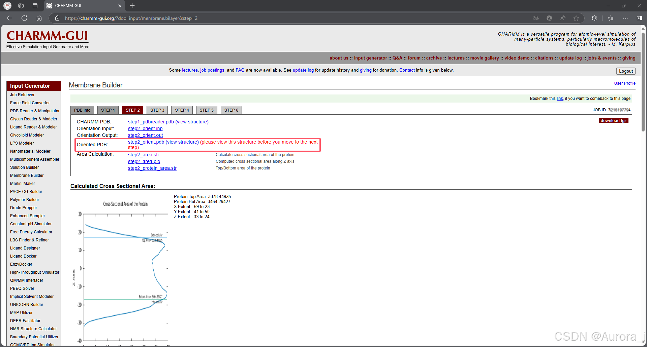
Task: Switch to PDB Info tab
Action: [82, 110]
